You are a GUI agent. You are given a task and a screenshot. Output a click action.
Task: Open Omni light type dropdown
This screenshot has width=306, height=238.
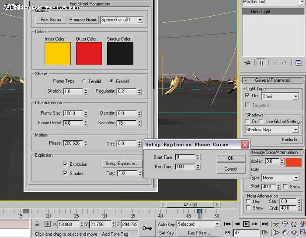tap(296, 96)
